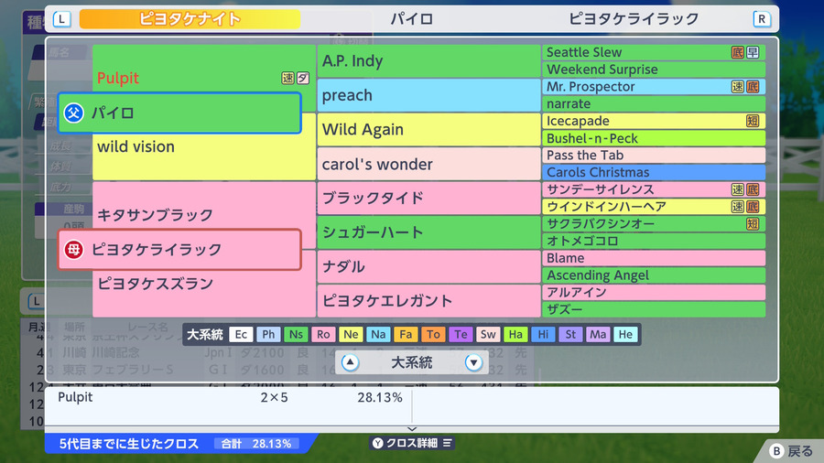Click the down arrow beside 大系統

pos(473,362)
